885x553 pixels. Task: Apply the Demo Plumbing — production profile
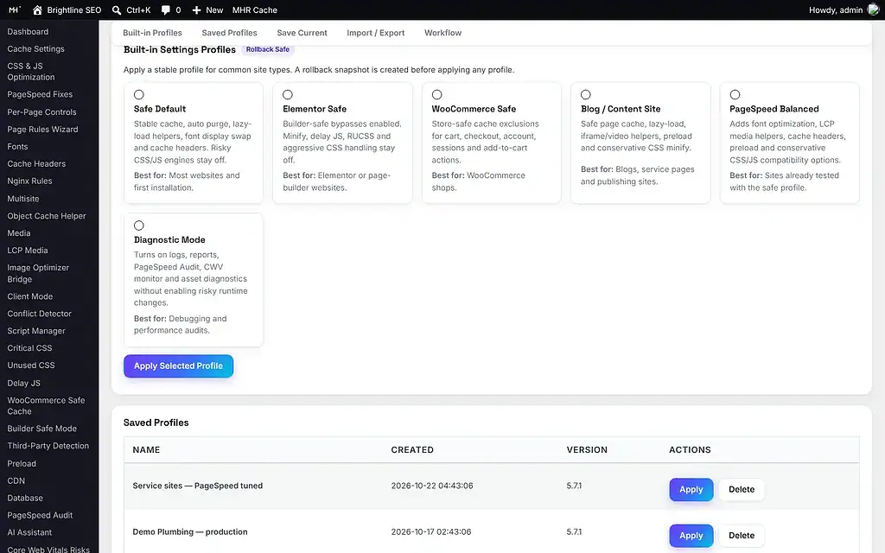coord(691,536)
